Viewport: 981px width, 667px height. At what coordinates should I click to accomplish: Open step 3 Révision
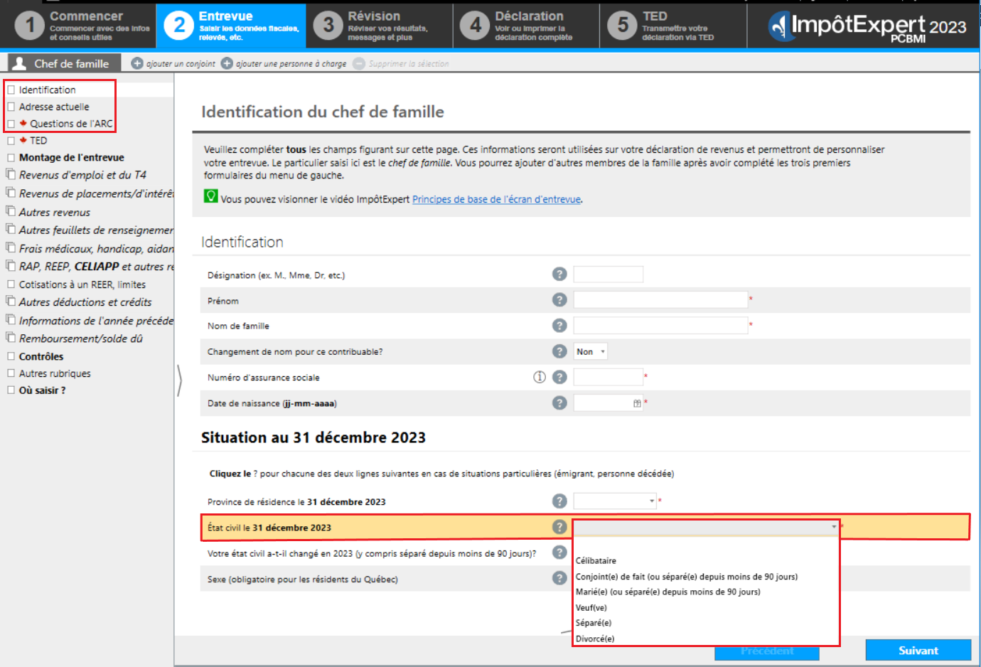[x=380, y=26]
